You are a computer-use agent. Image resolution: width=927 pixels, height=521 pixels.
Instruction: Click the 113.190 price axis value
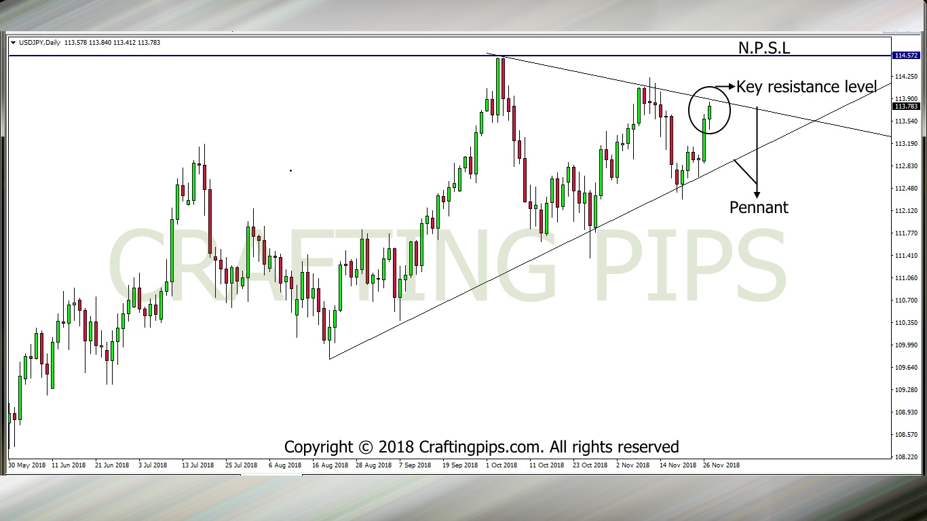906,144
